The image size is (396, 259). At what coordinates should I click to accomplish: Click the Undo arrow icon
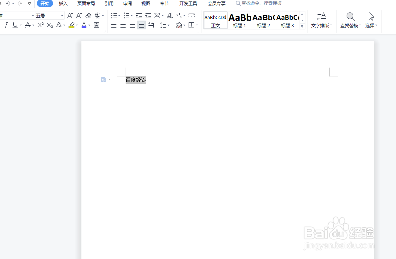point(8,4)
